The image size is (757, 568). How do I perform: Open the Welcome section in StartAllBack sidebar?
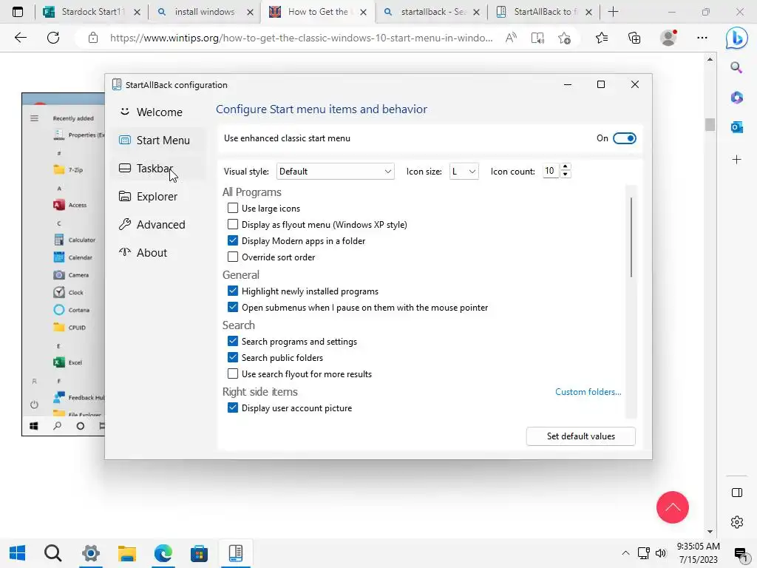(151, 112)
